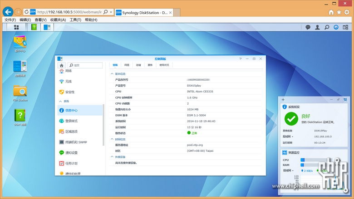Open the 文件(F) menu

click(x=10, y=20)
